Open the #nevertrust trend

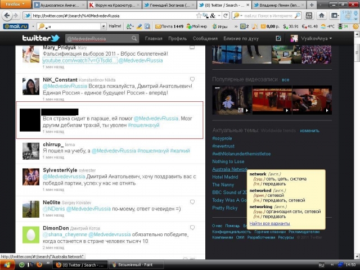(x=223, y=146)
